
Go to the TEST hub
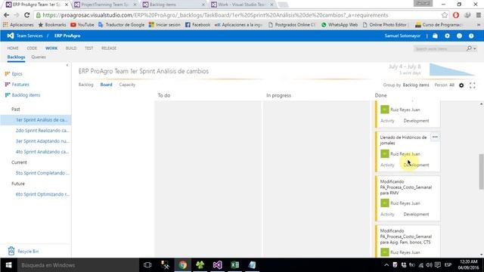click(89, 48)
